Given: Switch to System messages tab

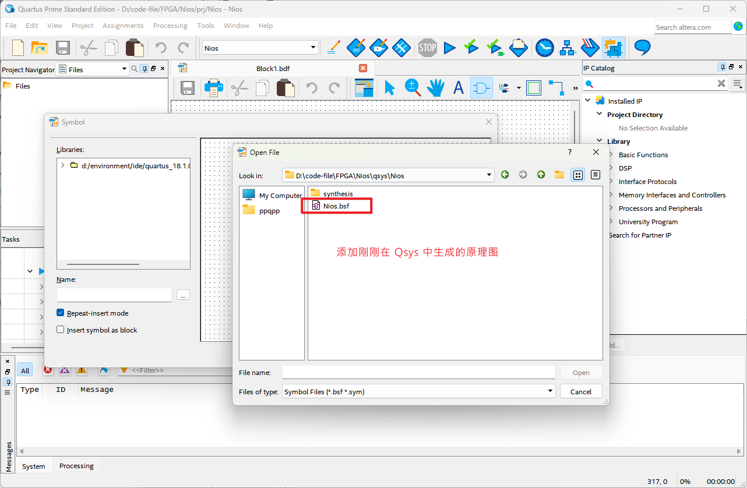Looking at the screenshot, I should pyautogui.click(x=34, y=466).
